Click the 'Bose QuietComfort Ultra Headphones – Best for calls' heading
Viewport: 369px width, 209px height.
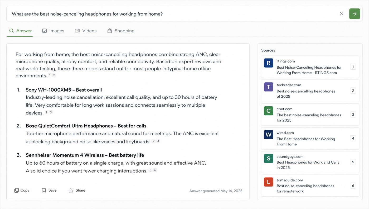point(86,126)
